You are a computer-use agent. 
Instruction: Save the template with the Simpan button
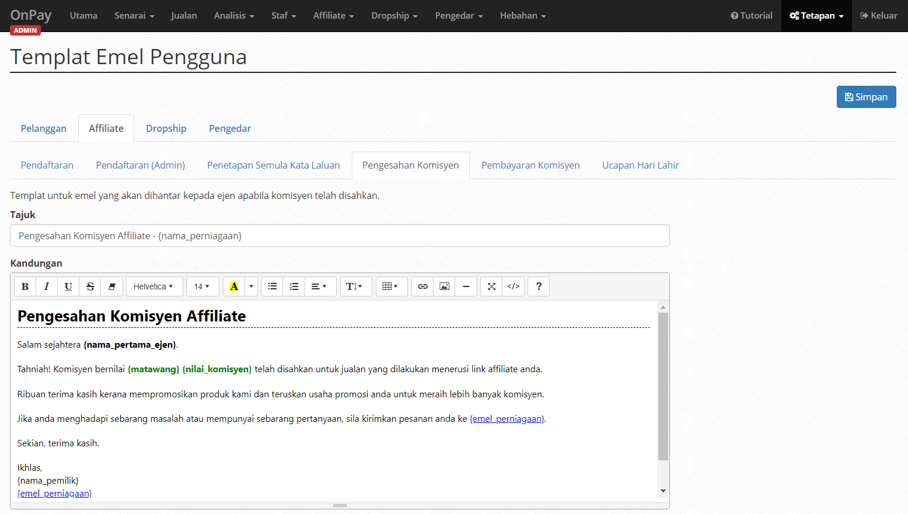[x=866, y=97]
